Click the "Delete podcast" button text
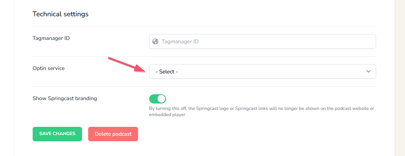The height and width of the screenshot is (156, 405). (x=113, y=134)
